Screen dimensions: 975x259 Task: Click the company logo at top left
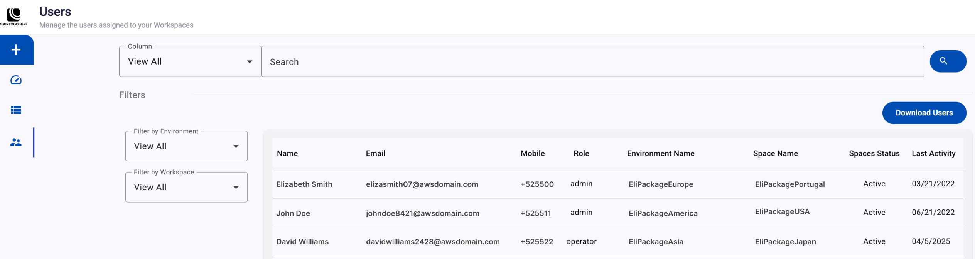tap(13, 17)
